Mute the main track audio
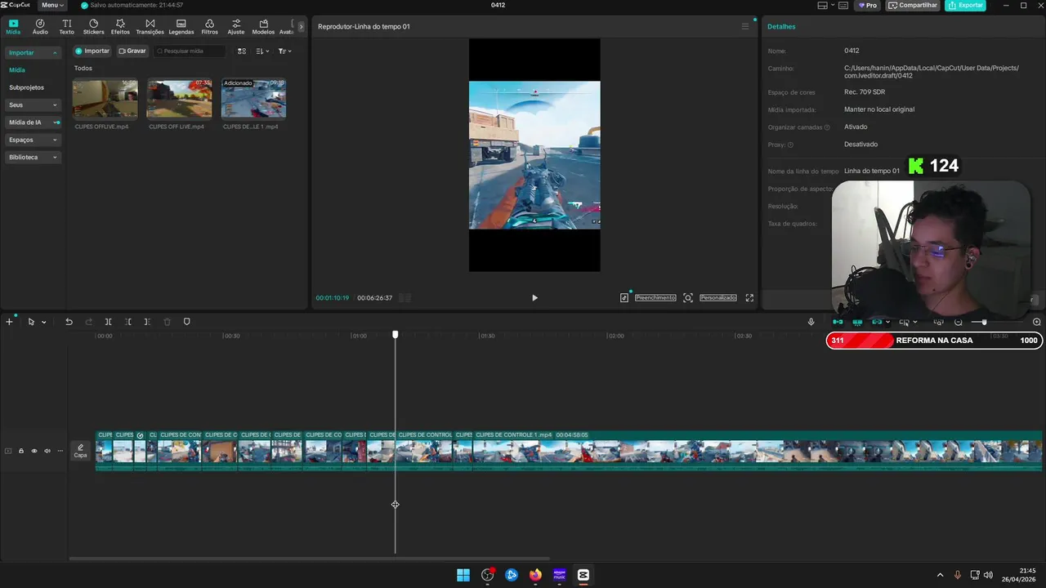Screen dimensions: 1046x588 47,451
